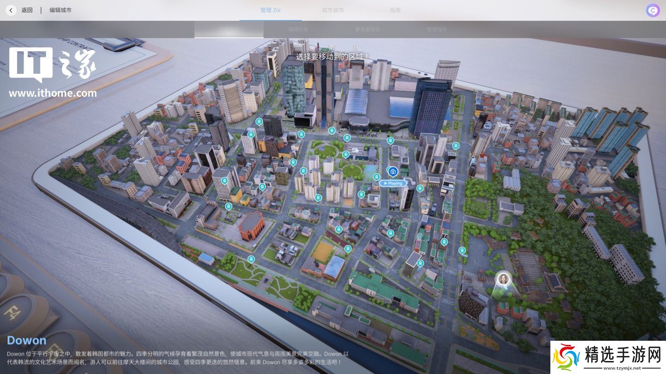This screenshot has height=374, width=666.
Task: Select the 管理城市 sub-tab
Action: [x=437, y=29]
